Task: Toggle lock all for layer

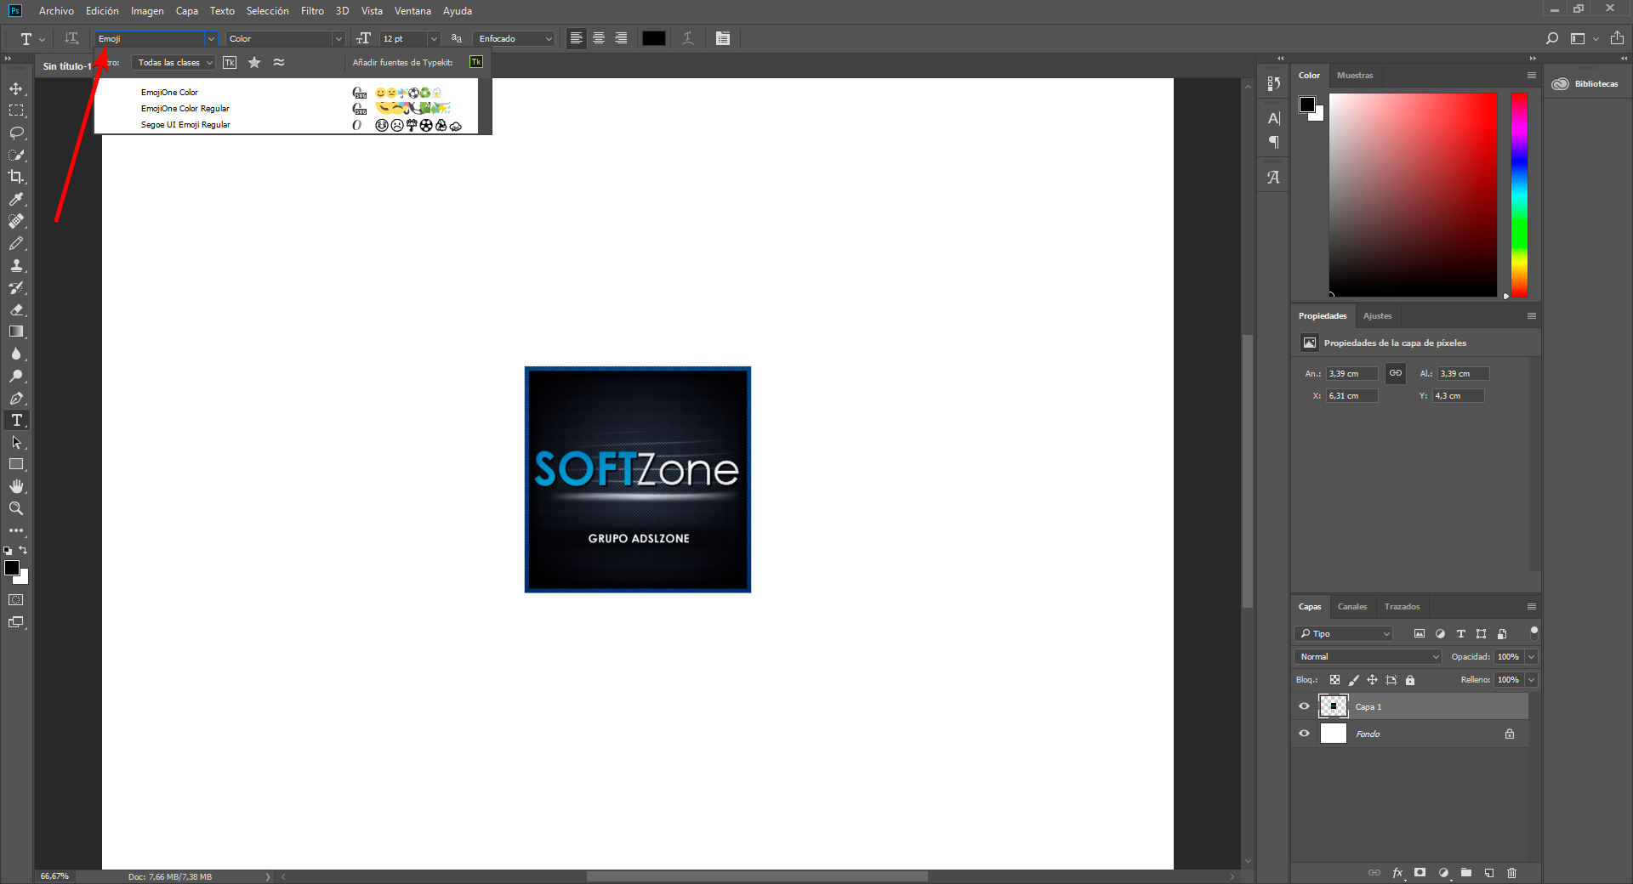Action: click(x=1410, y=680)
